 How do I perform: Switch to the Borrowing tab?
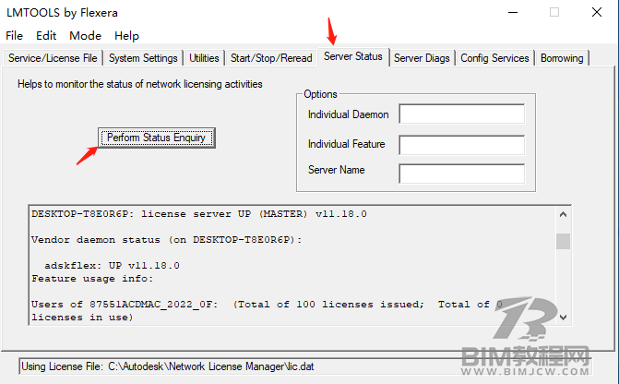pos(562,58)
